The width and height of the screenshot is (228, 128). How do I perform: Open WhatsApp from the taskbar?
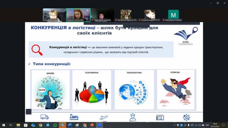point(55,125)
